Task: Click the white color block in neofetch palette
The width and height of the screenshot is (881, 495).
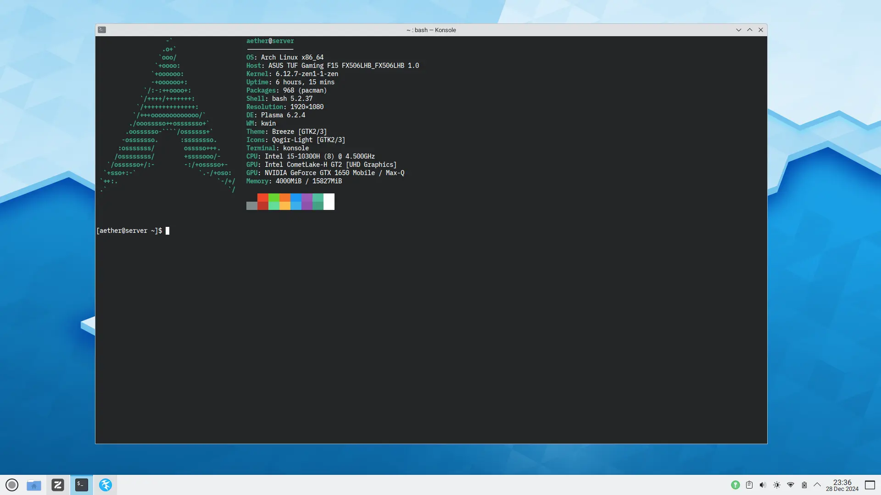Action: tap(329, 202)
